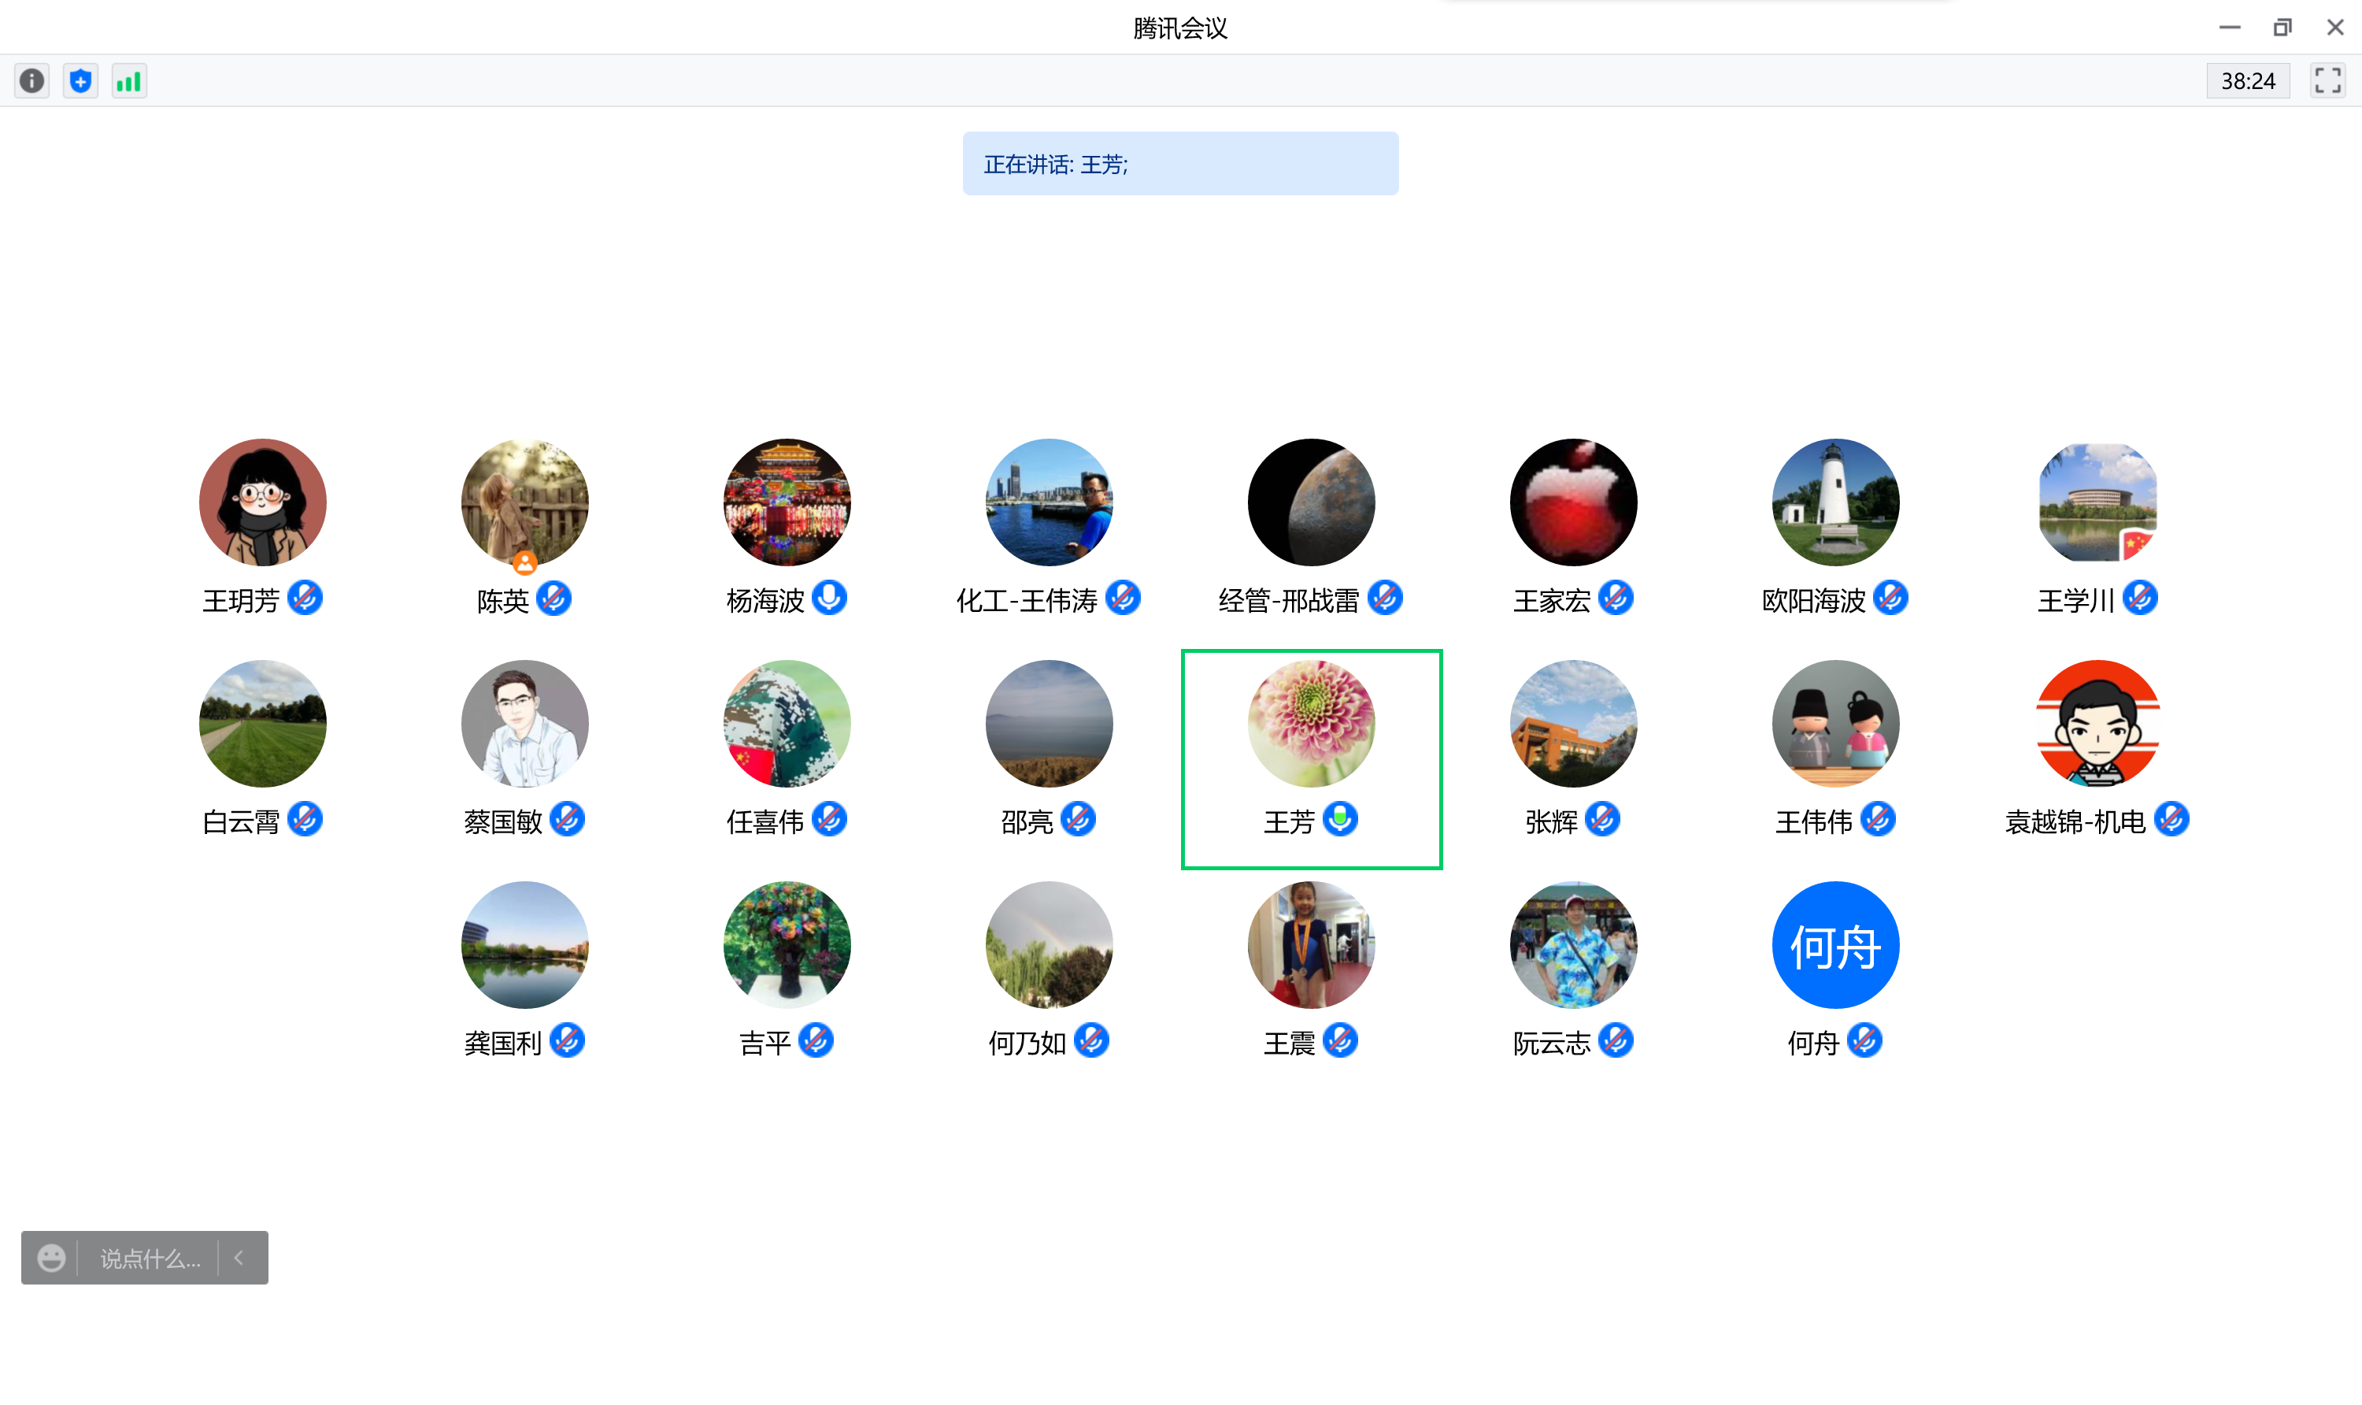
Task: Select 何舟's blue text avatar
Action: point(1835,945)
